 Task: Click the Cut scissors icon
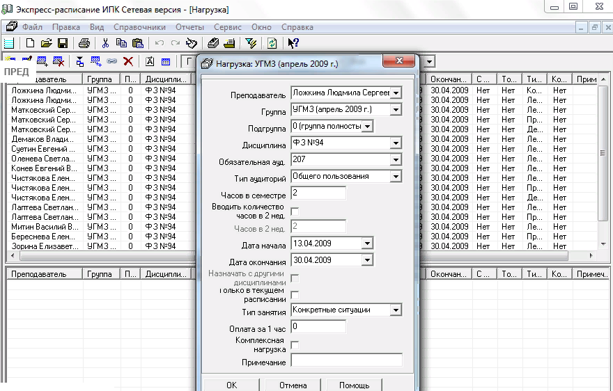point(106,43)
